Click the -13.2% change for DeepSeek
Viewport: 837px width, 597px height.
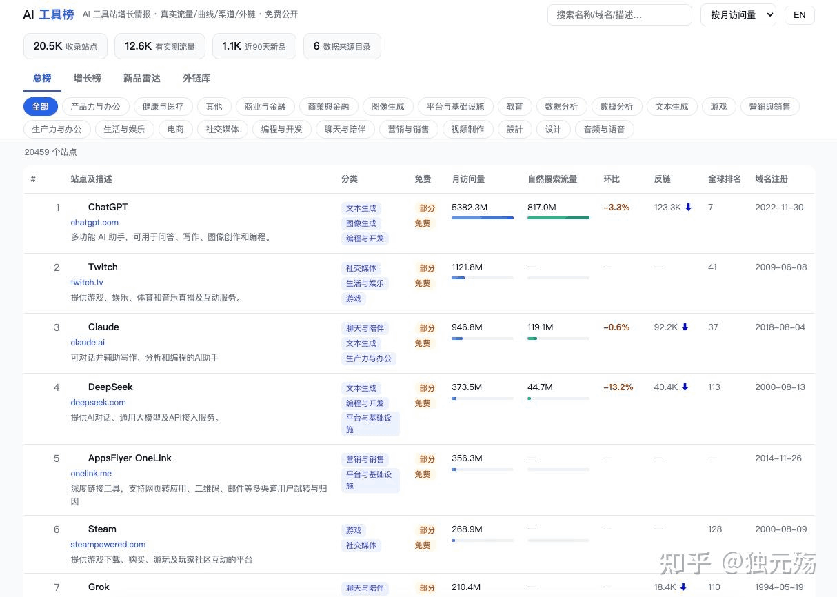tap(618, 387)
